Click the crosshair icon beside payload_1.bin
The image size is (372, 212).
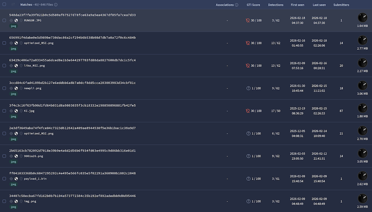(11, 179)
